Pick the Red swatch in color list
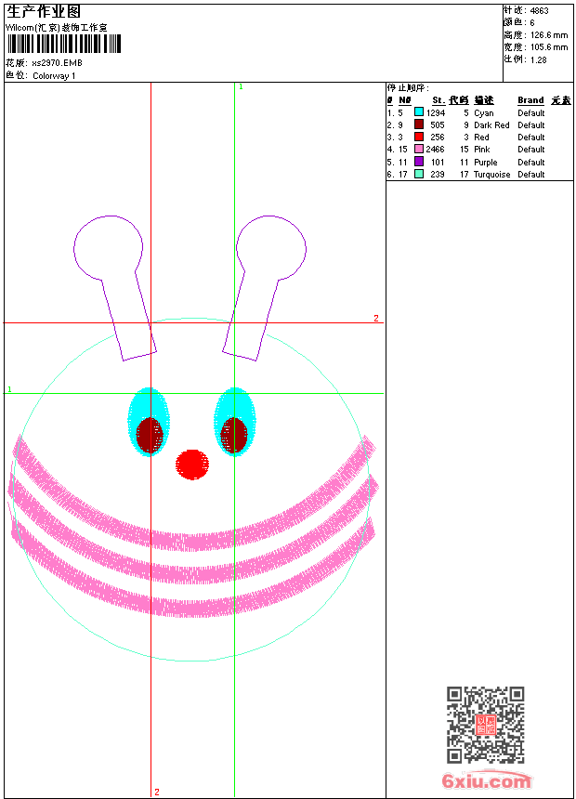This screenshot has height=799, width=576. tap(419, 137)
